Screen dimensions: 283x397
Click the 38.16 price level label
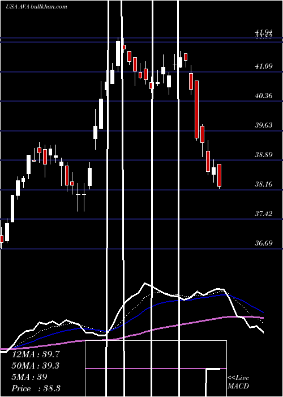[x=264, y=184]
